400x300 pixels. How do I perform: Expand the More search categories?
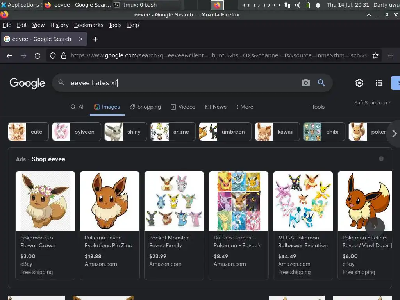(245, 107)
